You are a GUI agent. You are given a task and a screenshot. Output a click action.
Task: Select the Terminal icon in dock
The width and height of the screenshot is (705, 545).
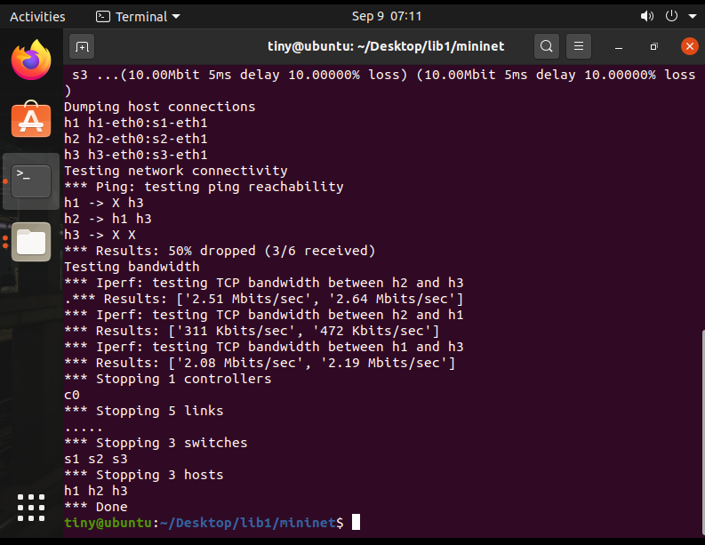pos(31,181)
